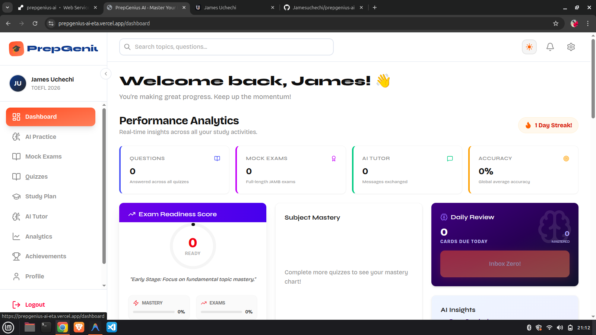Click the brain icon beside Daily Review

pyautogui.click(x=444, y=217)
